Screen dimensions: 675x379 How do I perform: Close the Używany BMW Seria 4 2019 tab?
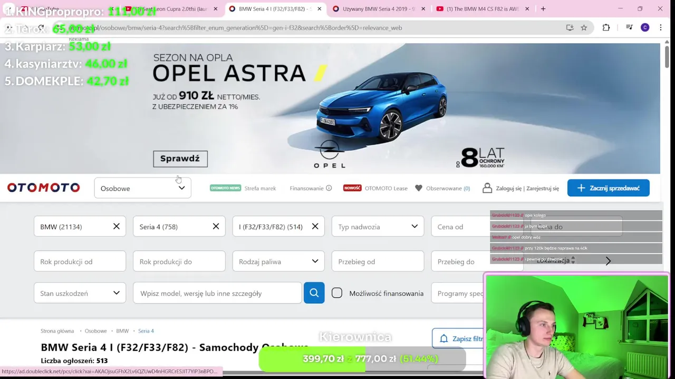click(423, 8)
